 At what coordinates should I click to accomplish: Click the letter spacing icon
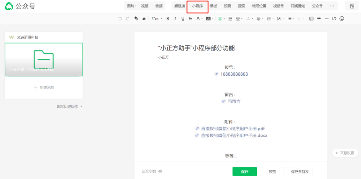(279, 19)
